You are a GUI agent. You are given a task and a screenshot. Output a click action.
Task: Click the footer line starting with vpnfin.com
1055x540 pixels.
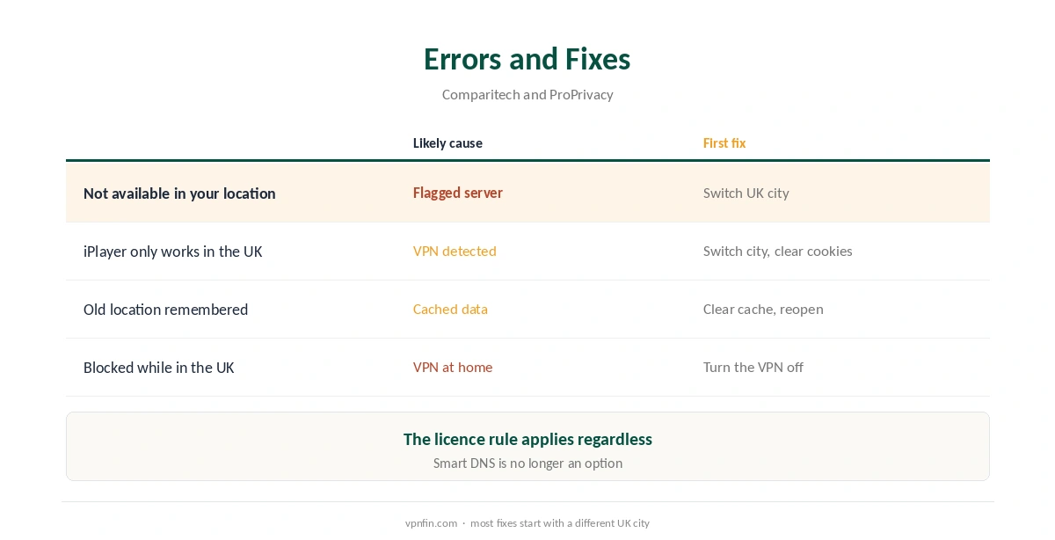click(x=527, y=523)
